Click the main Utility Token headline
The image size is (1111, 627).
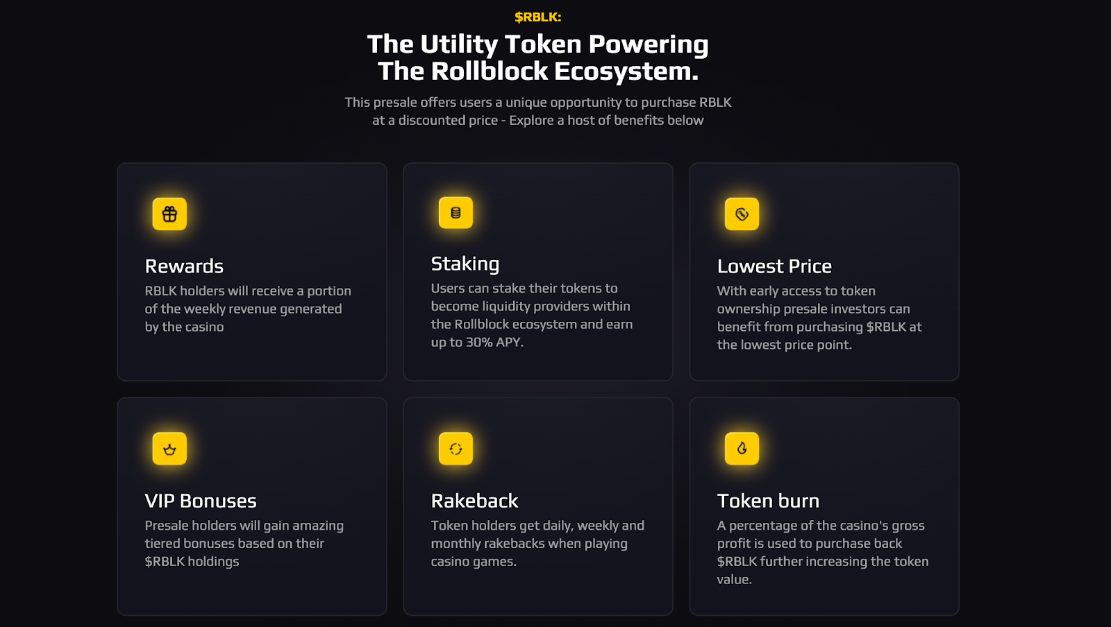[x=537, y=58]
